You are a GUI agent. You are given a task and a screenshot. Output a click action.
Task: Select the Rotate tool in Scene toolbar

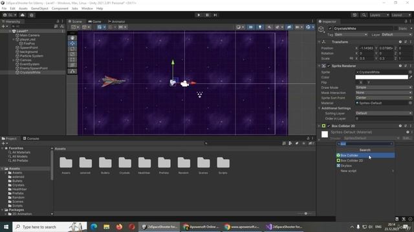pyautogui.click(x=72, y=49)
